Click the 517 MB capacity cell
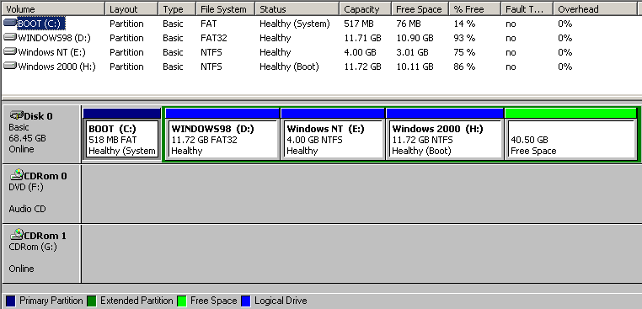This screenshot has width=642, height=309. point(359,24)
